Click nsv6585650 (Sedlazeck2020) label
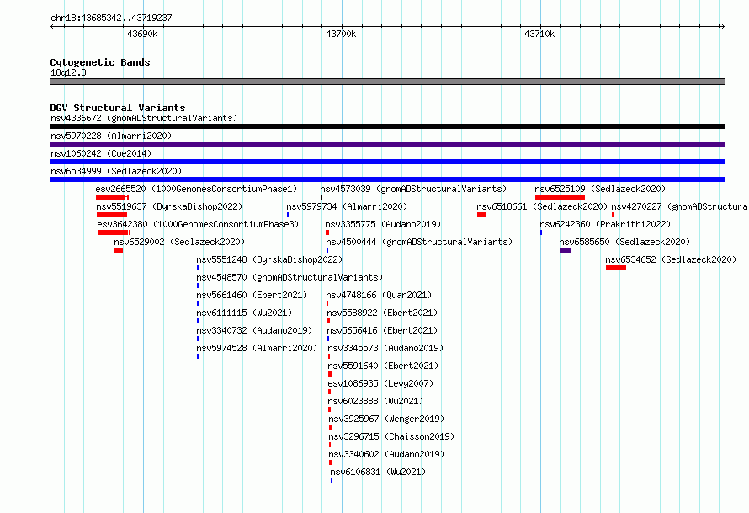This screenshot has height=513, width=749. 624,242
